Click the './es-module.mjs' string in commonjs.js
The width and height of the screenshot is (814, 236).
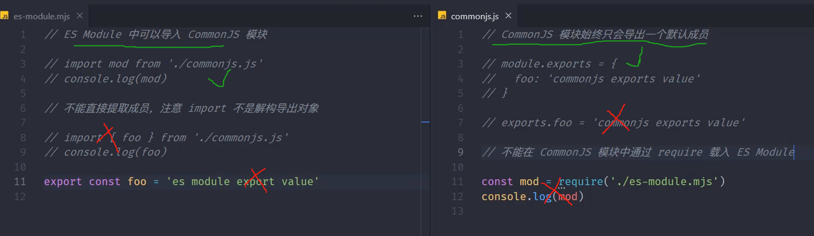point(664,181)
